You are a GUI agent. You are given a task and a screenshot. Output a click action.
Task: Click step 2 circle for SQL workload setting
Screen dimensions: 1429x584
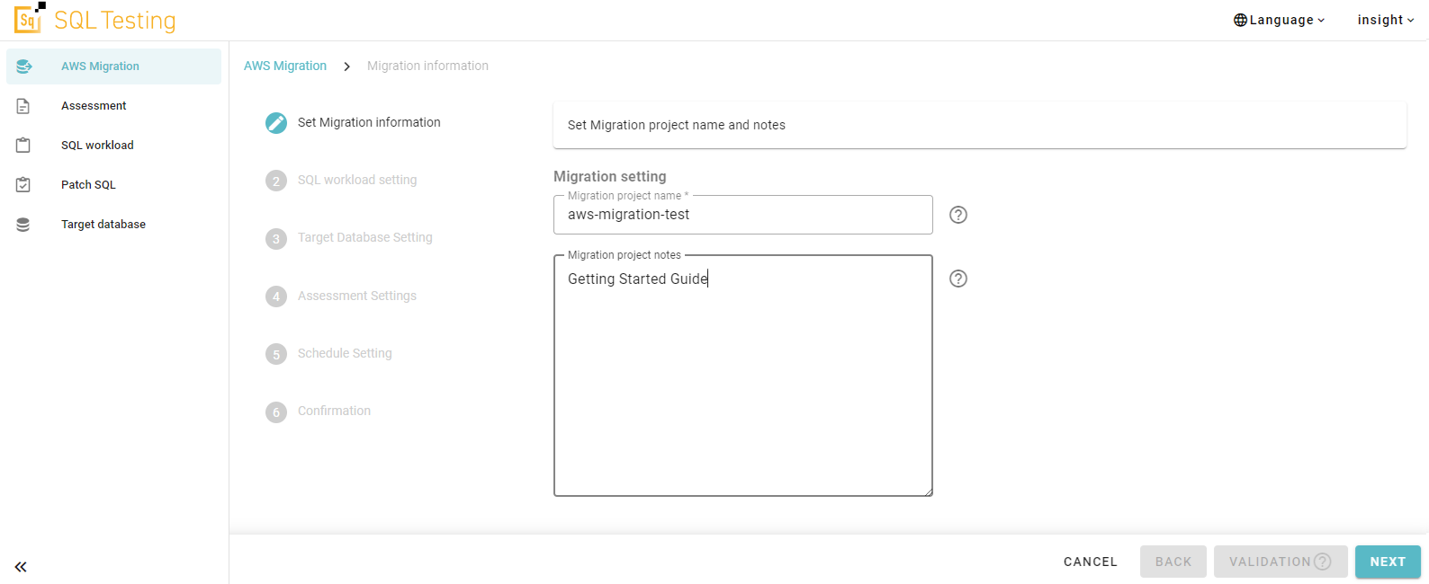click(x=276, y=181)
